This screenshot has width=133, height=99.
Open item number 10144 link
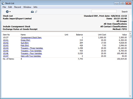tap(6, 48)
